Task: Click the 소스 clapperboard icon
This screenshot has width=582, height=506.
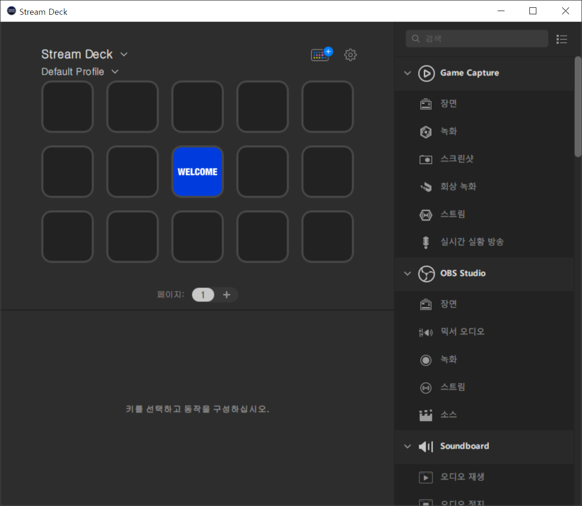Action: pos(426,415)
